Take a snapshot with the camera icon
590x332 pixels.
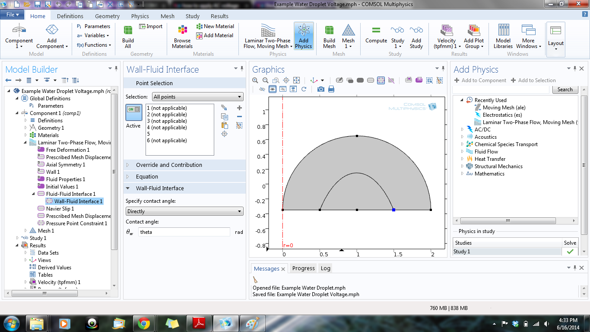coord(320,89)
